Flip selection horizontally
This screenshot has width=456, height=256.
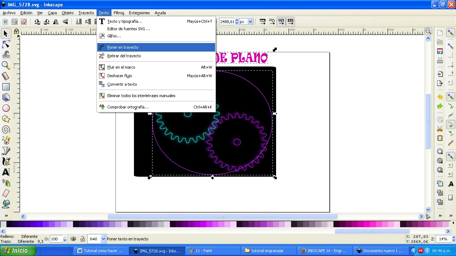tap(56, 22)
